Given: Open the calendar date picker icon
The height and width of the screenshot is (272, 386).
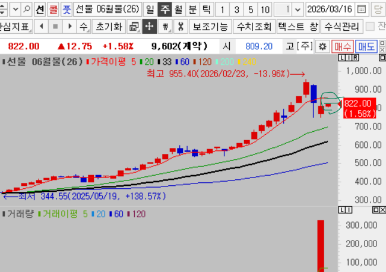Looking at the screenshot, I should (362, 10).
